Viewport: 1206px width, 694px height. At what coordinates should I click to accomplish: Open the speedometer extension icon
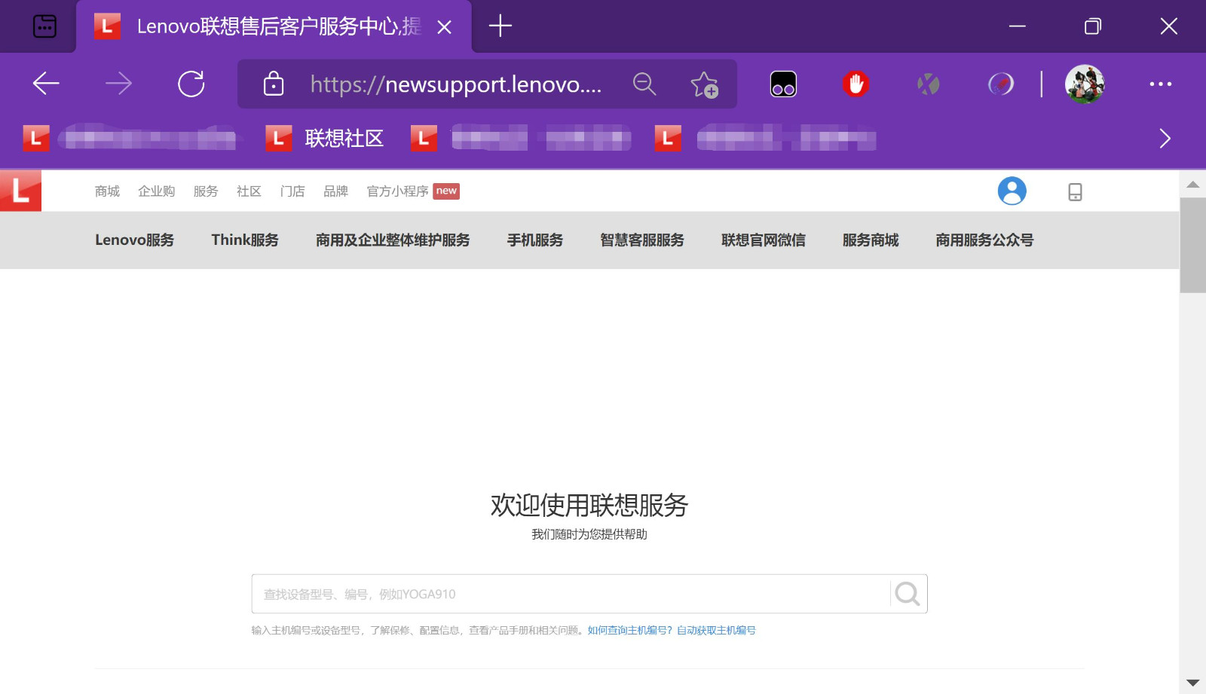click(x=1001, y=84)
